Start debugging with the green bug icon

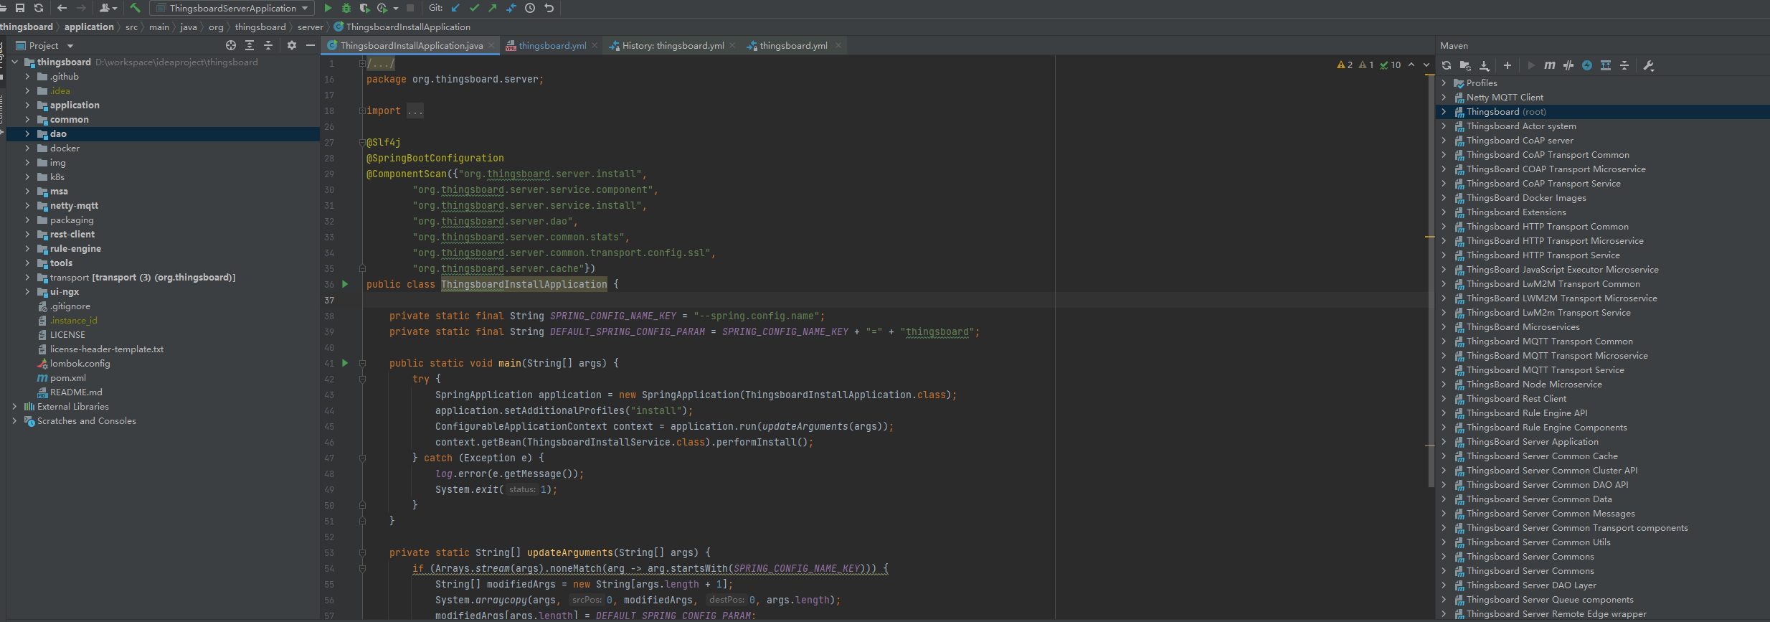tap(346, 8)
